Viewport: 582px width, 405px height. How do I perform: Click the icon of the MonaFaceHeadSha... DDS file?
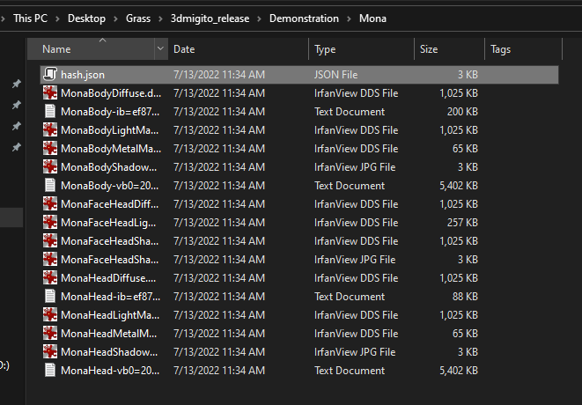(50, 241)
